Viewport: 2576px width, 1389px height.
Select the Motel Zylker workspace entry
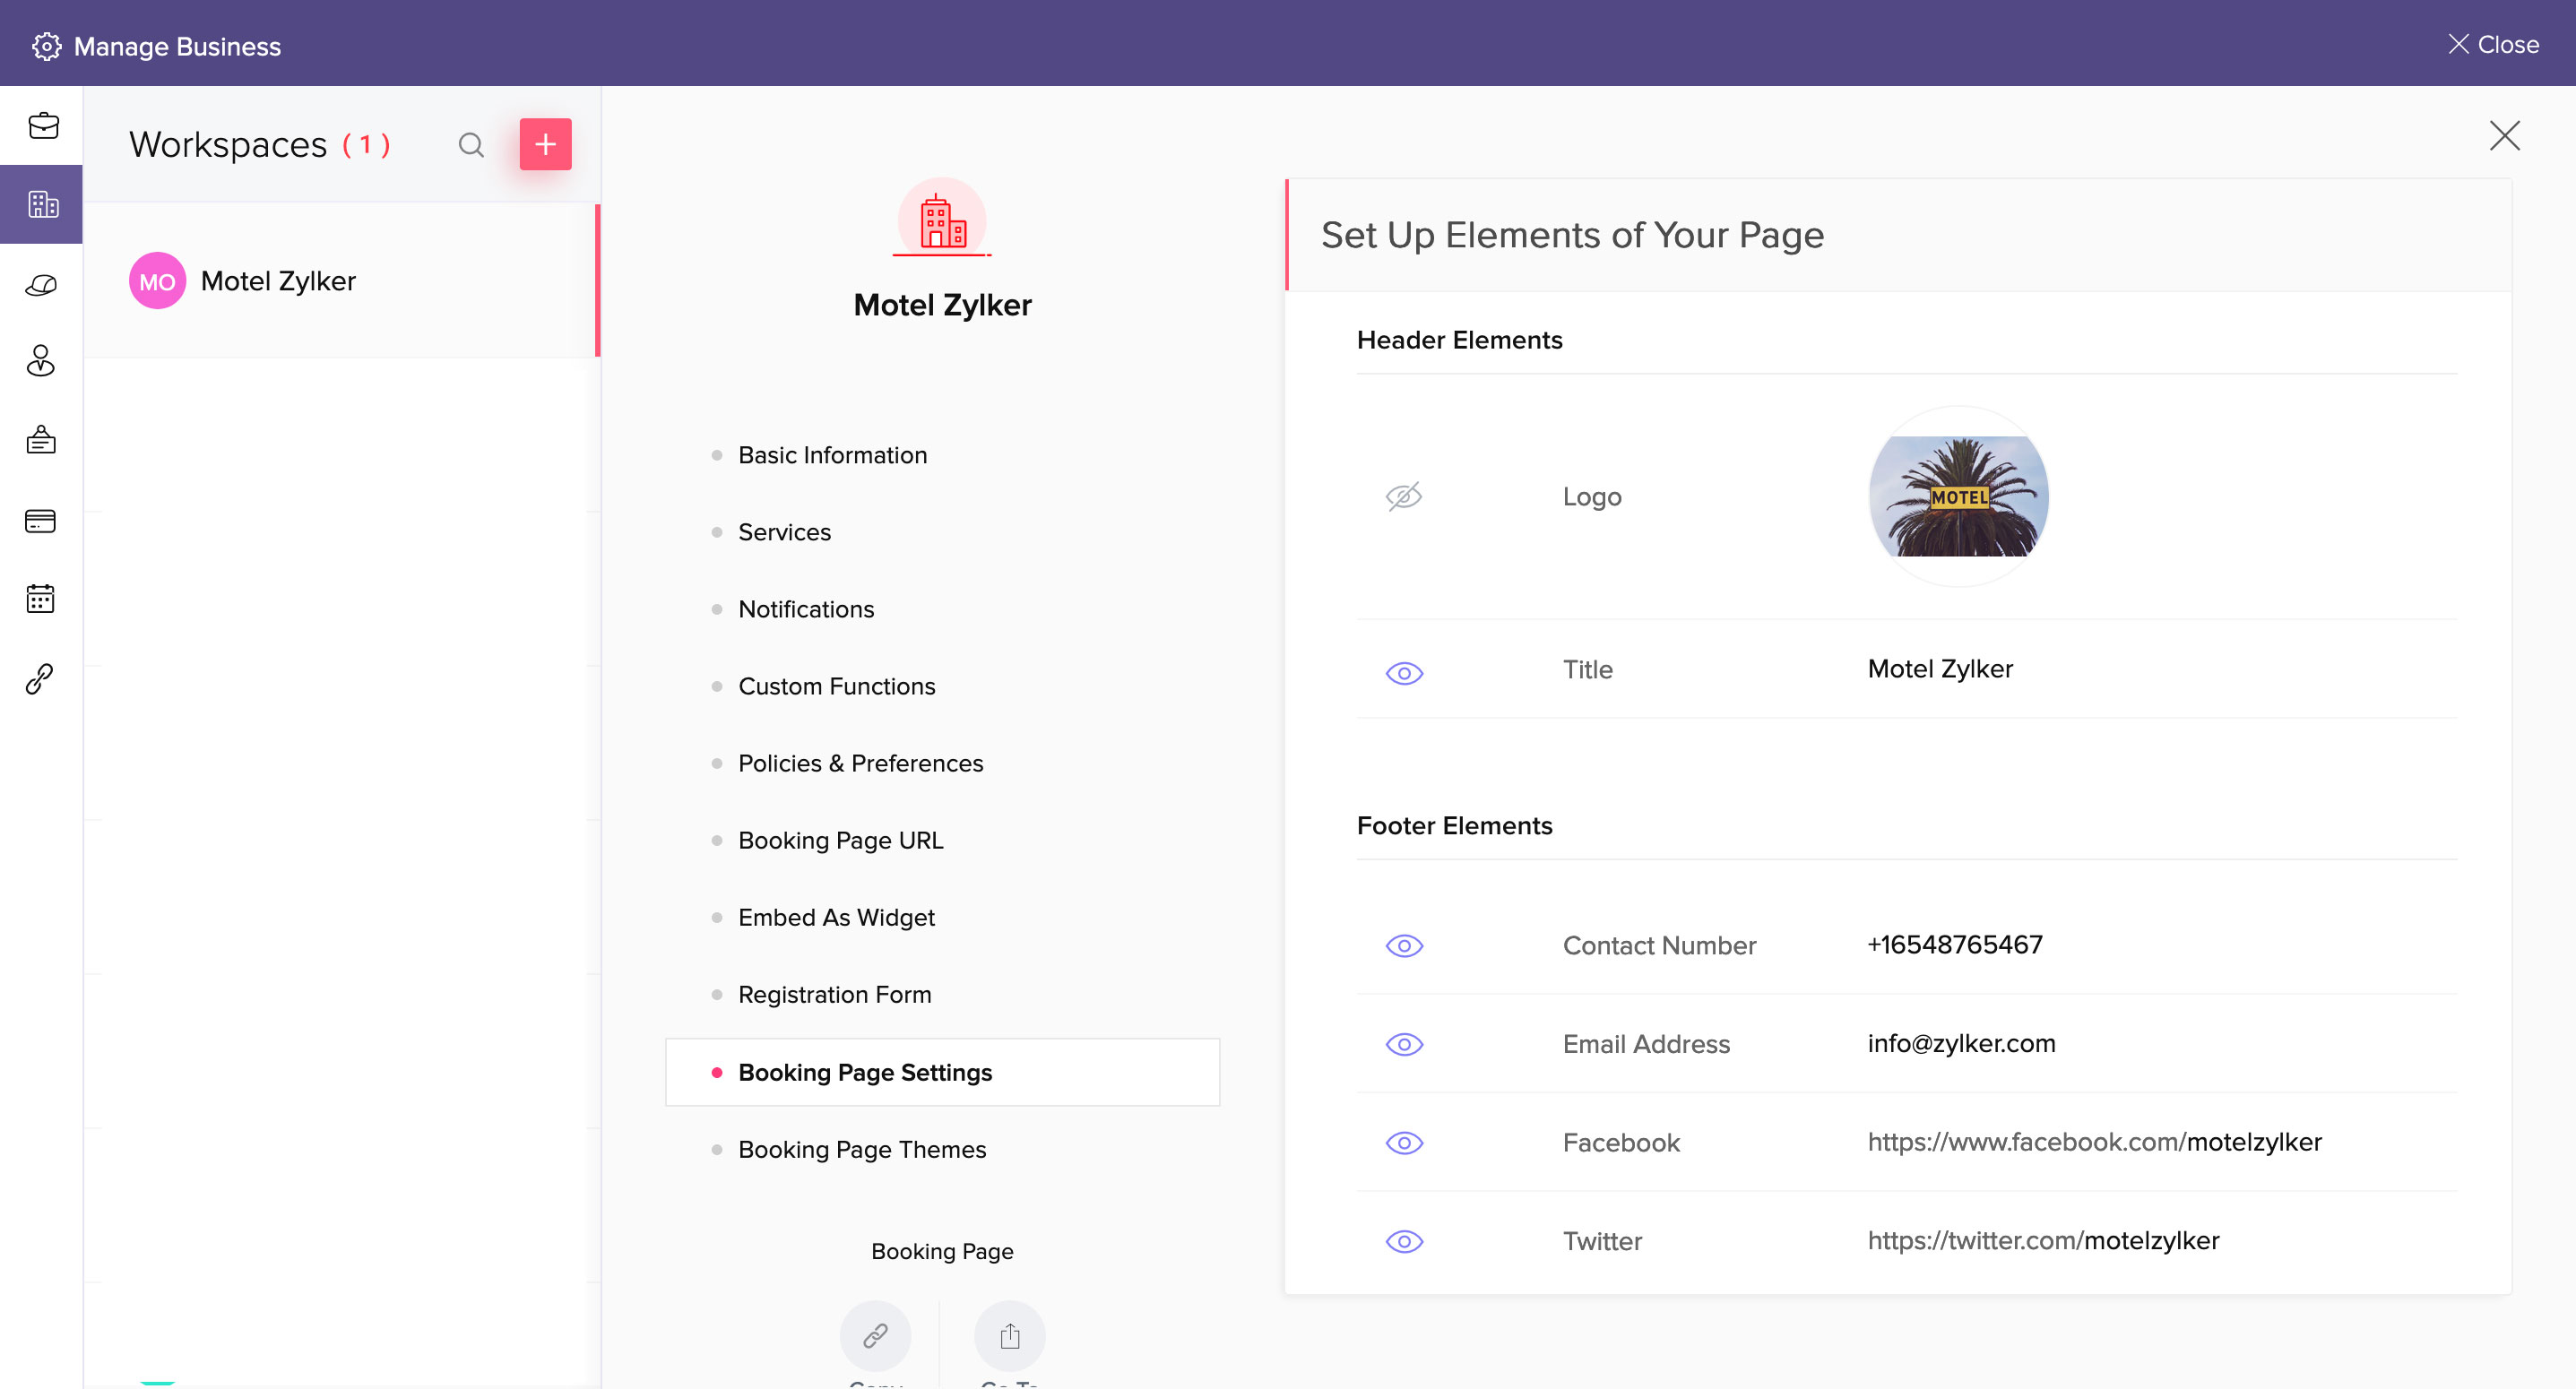278,281
